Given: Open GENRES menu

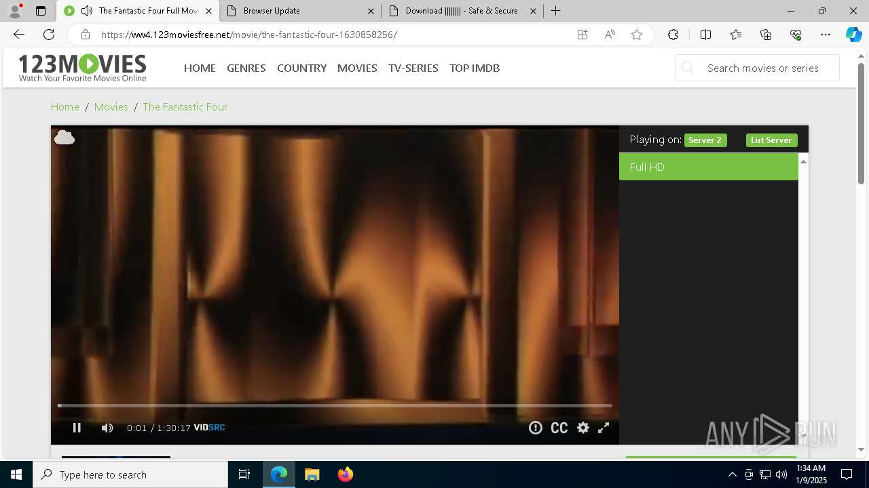Looking at the screenshot, I should [246, 68].
